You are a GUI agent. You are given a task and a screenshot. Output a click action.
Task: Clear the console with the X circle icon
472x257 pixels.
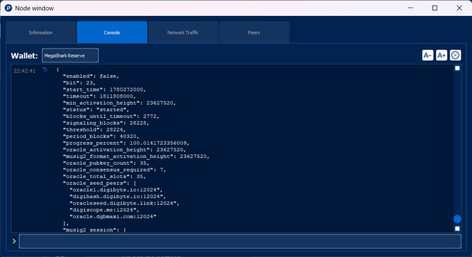[x=455, y=55]
